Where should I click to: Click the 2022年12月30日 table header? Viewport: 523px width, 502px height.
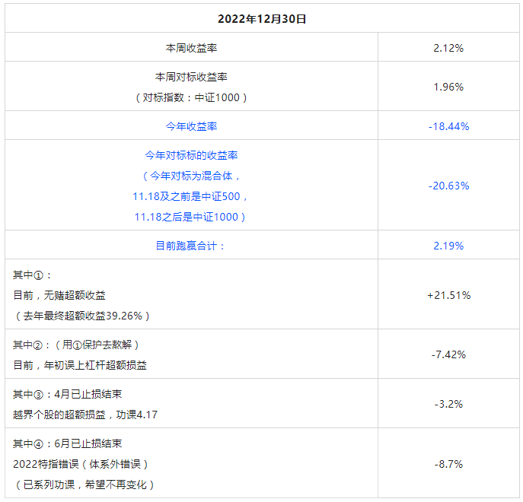(262, 19)
